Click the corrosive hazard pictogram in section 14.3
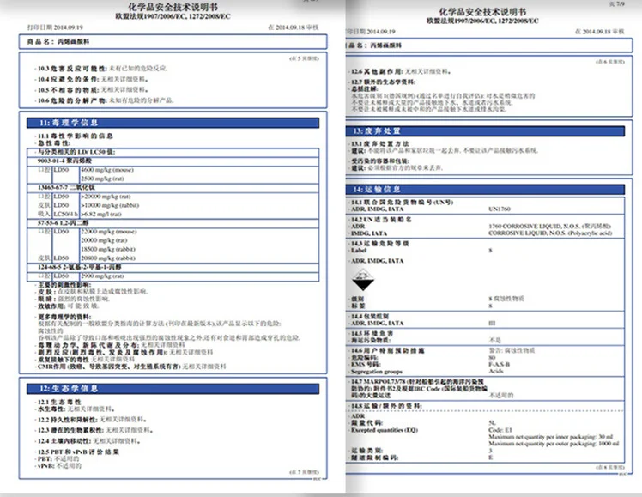The width and height of the screenshot is (642, 497). (363, 280)
